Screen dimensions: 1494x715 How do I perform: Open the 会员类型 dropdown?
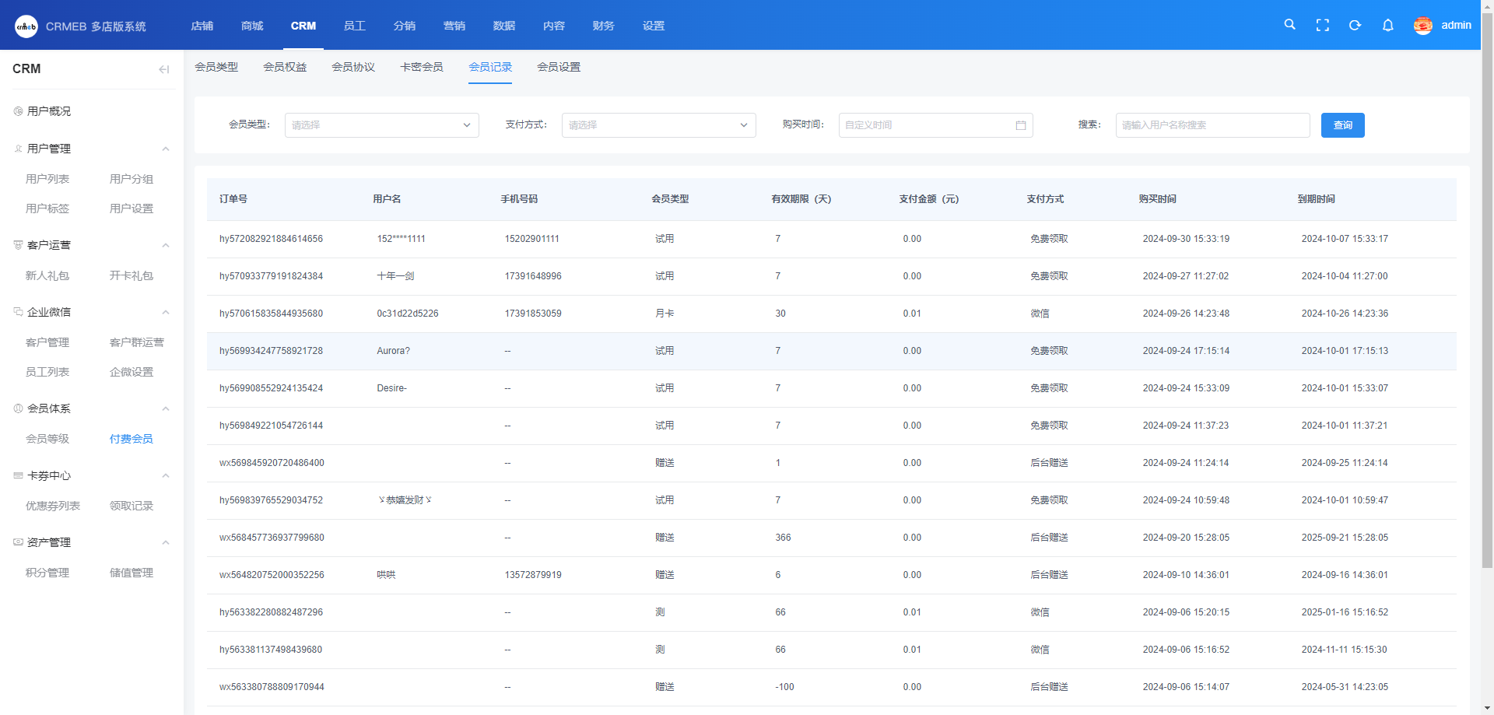pos(381,125)
